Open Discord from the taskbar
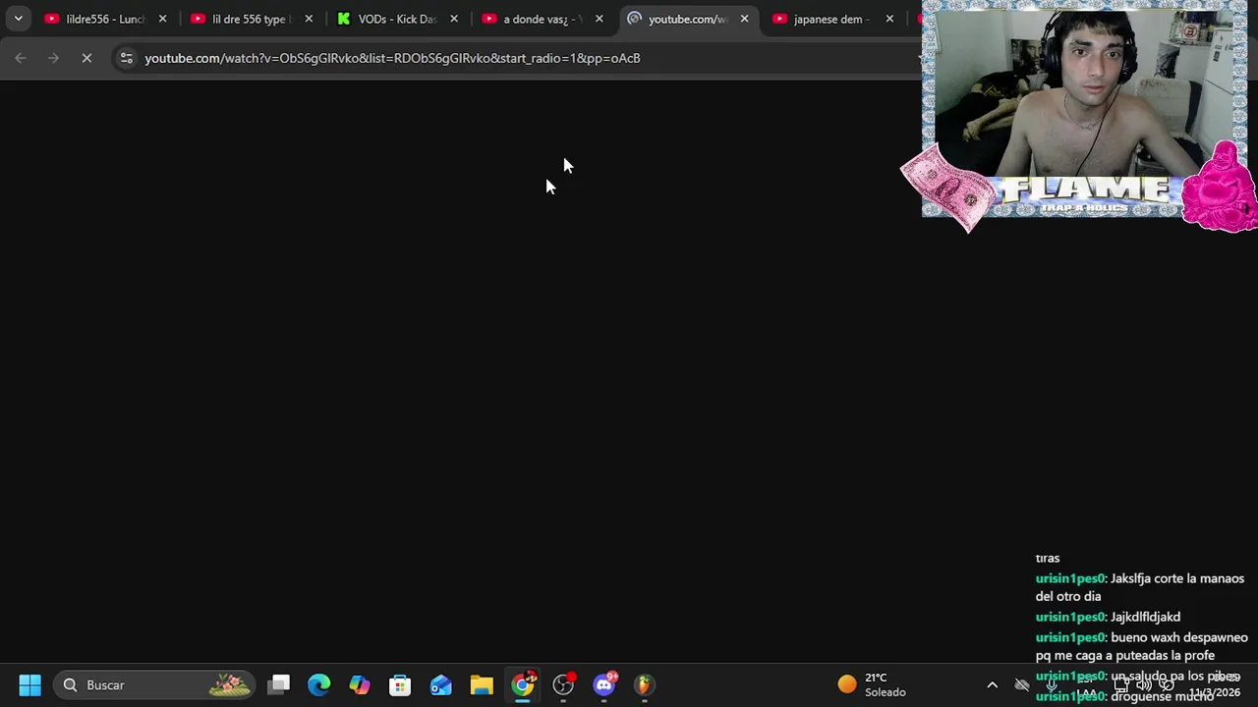Viewport: 1258px width, 707px height. tap(603, 684)
